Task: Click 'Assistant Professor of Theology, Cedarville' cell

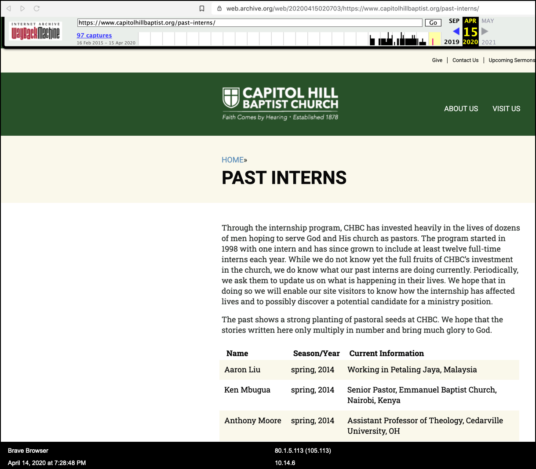Action: point(425,426)
